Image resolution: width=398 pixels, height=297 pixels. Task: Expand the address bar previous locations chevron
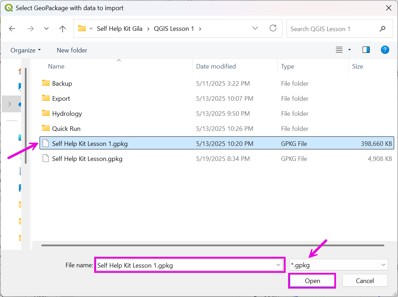click(255, 28)
